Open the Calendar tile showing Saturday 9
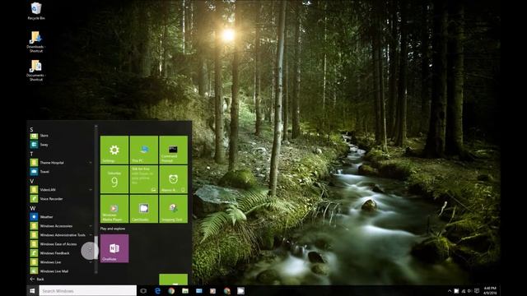 [x=114, y=179]
